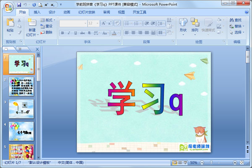Viewport: 252px width, 168px height.
Task: Click the Justify alignment icon
Action: tap(147, 33)
